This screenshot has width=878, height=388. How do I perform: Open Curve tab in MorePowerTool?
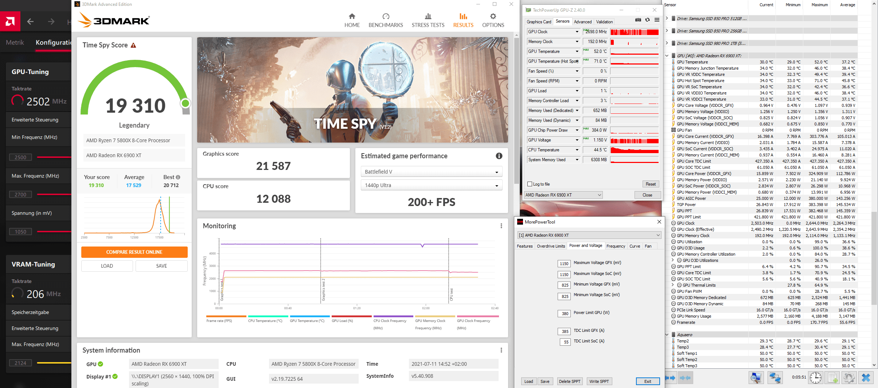click(635, 246)
